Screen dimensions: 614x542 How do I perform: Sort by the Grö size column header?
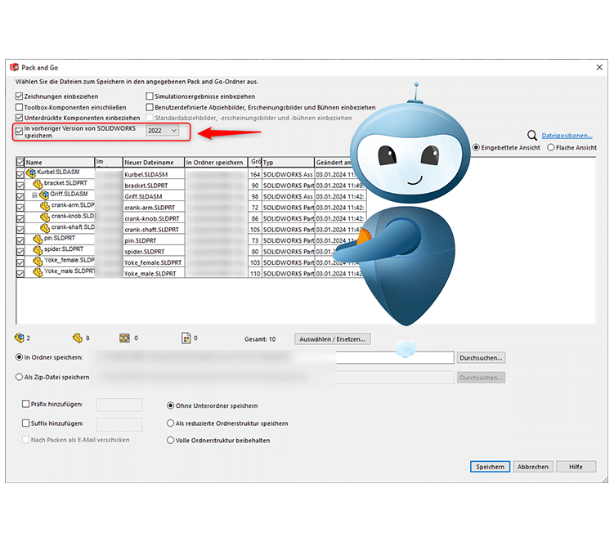tap(255, 162)
